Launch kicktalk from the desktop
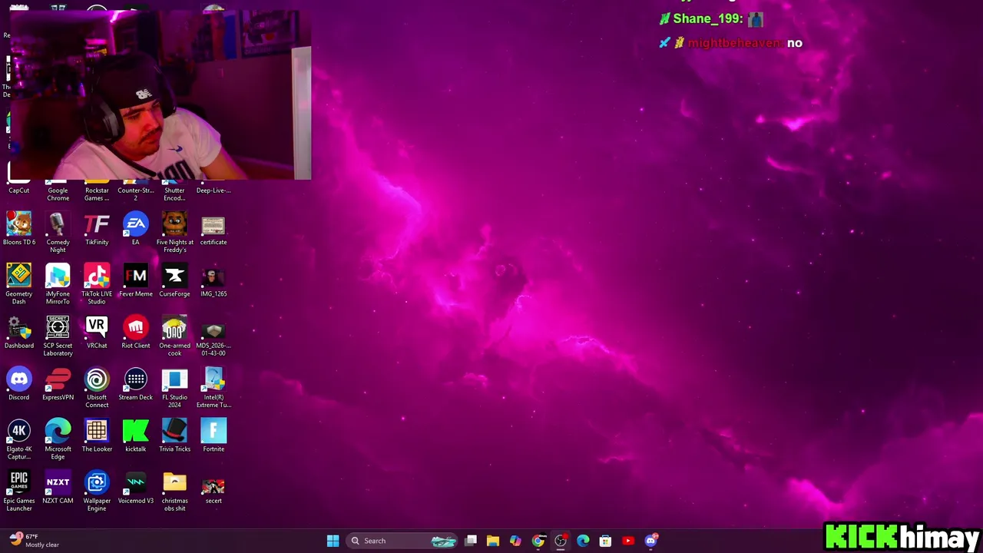 136,435
